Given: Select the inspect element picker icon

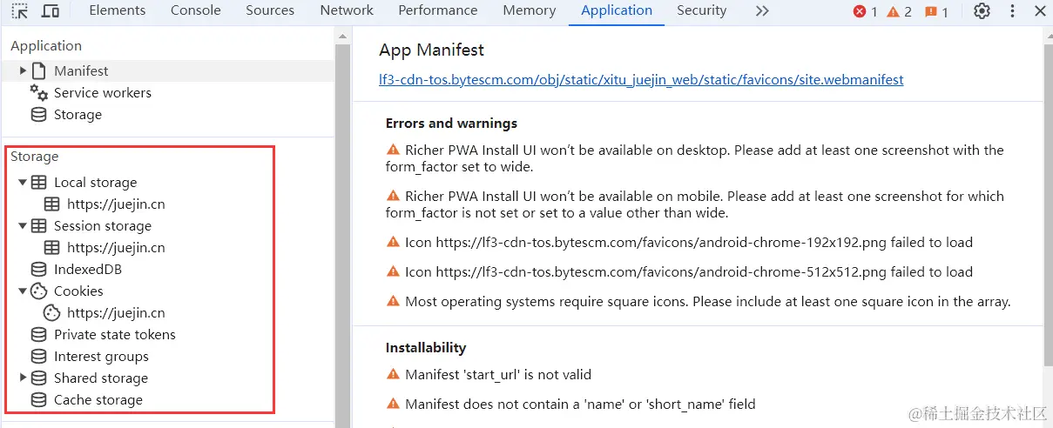Looking at the screenshot, I should click(20, 11).
